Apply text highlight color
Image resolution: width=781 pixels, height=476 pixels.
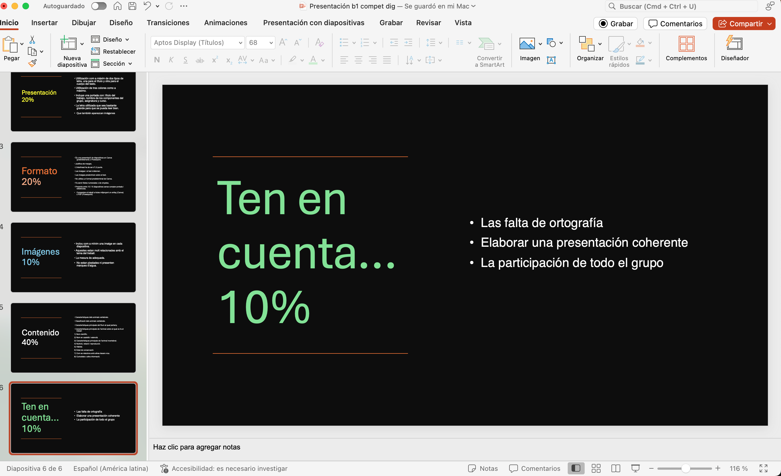click(x=292, y=60)
